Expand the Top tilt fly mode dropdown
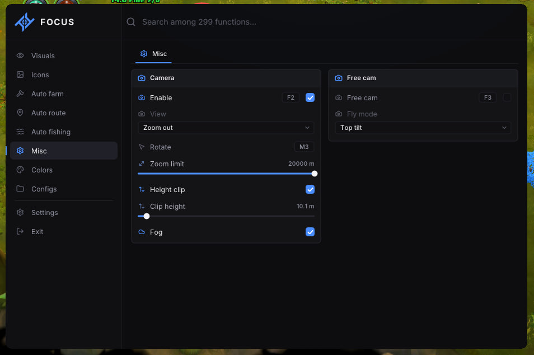 [423, 128]
